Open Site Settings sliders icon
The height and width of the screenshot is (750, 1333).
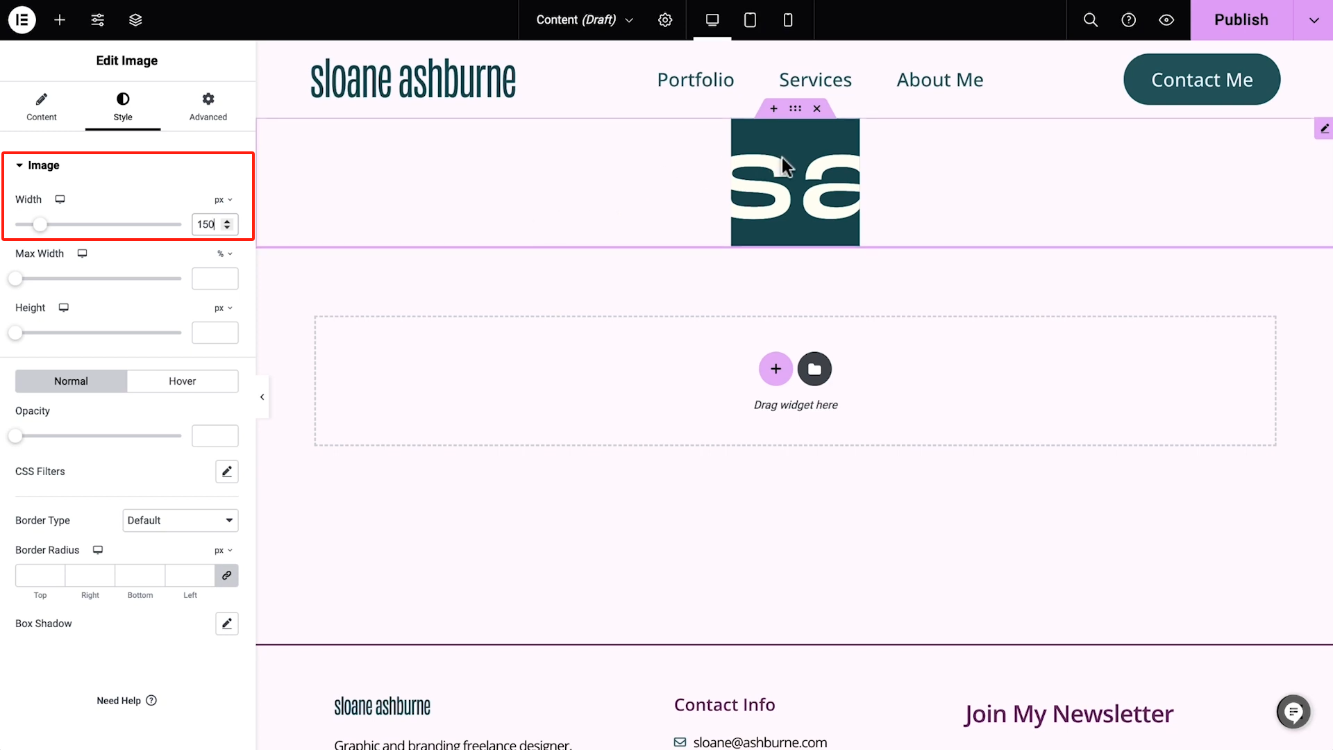pos(98,20)
